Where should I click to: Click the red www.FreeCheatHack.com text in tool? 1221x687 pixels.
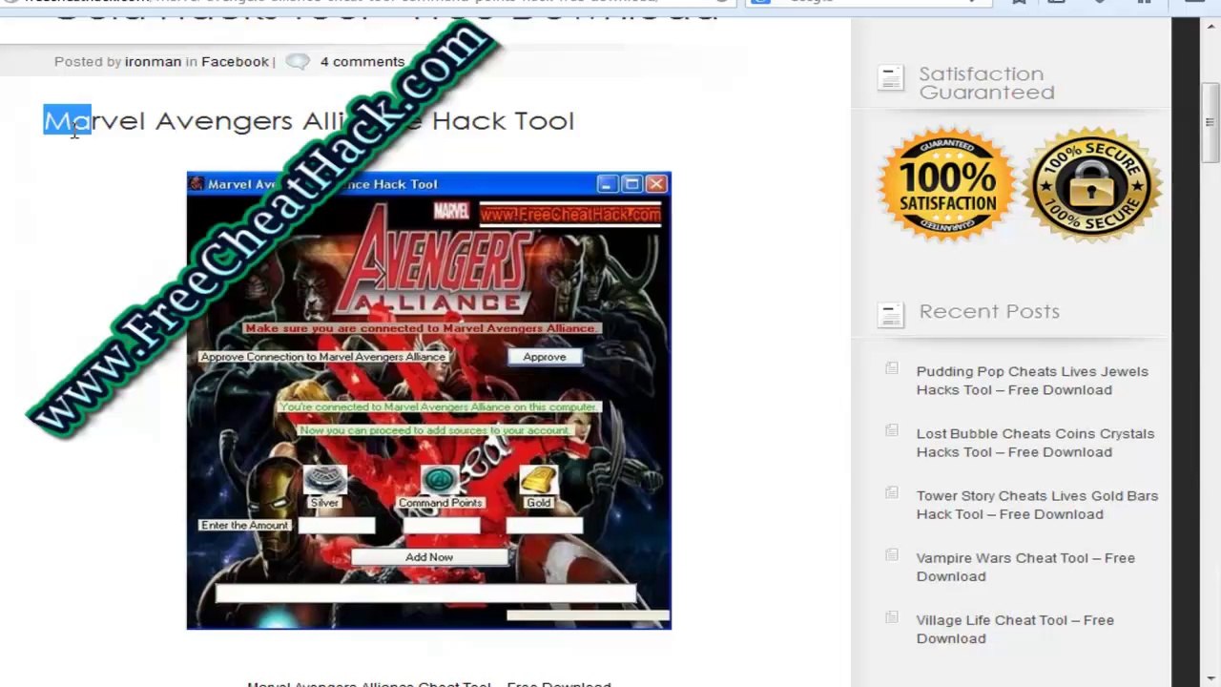570,215
